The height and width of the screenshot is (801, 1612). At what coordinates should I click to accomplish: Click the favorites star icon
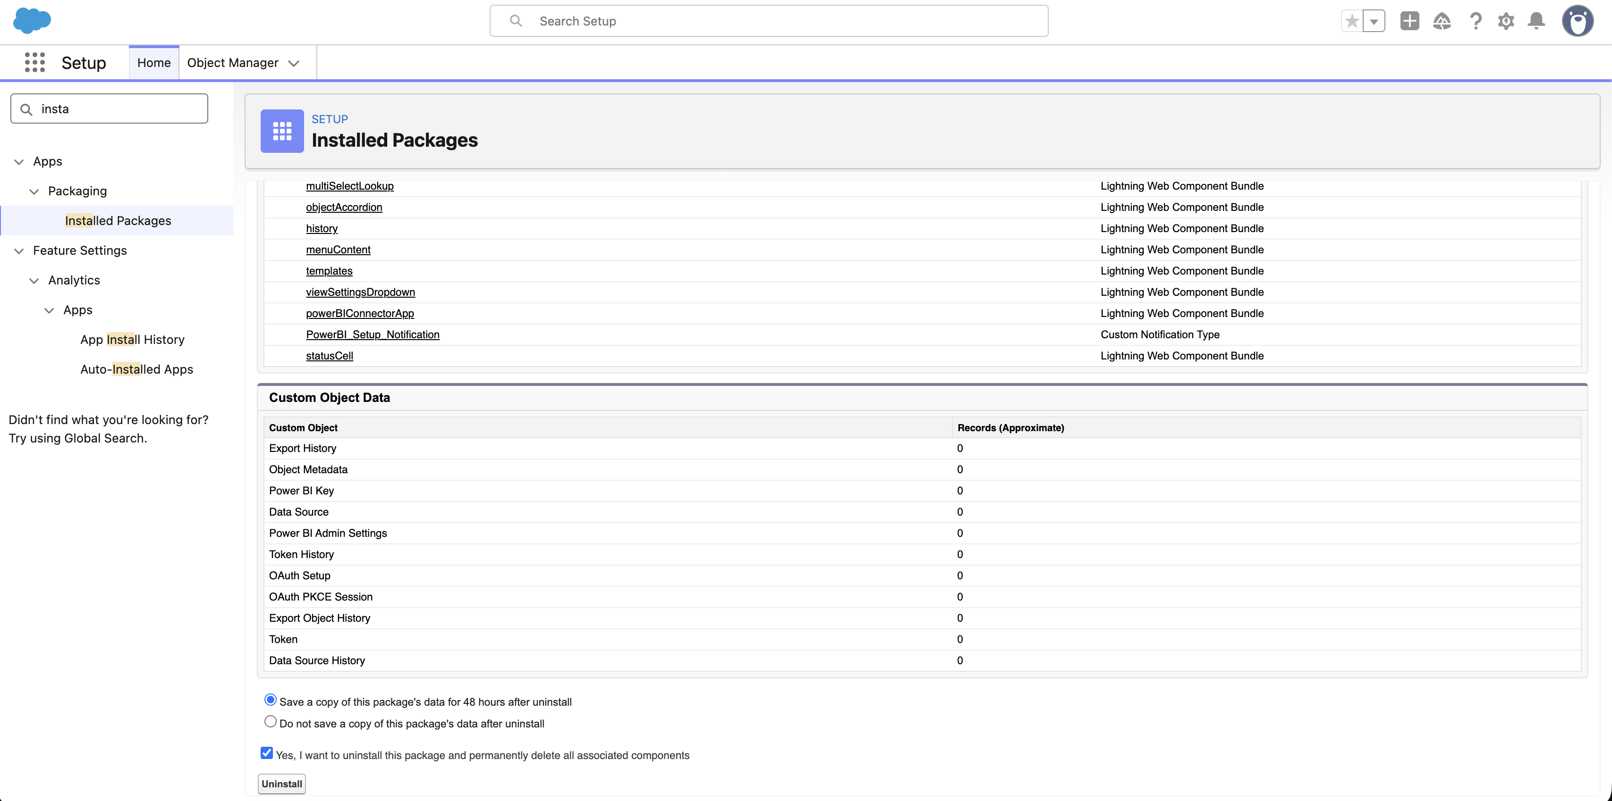1352,21
